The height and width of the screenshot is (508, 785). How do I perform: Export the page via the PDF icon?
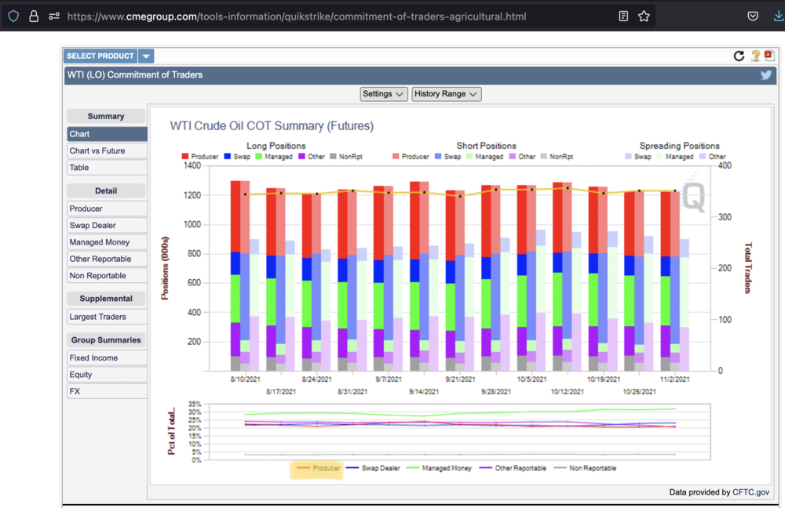[x=769, y=56]
